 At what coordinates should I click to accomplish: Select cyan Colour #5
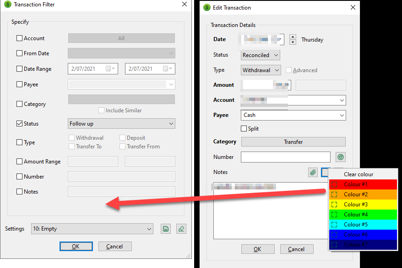363,225
